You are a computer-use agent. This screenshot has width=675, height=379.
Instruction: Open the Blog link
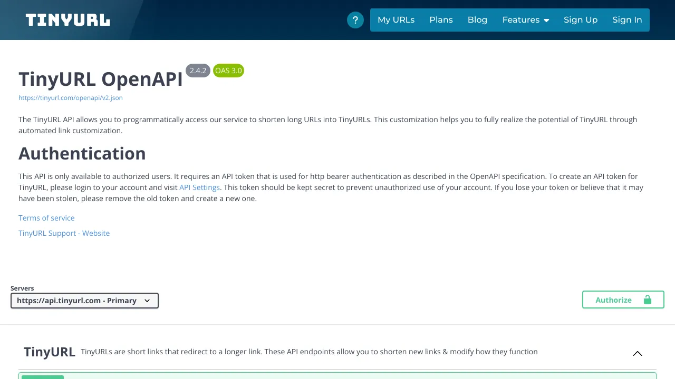tap(477, 20)
